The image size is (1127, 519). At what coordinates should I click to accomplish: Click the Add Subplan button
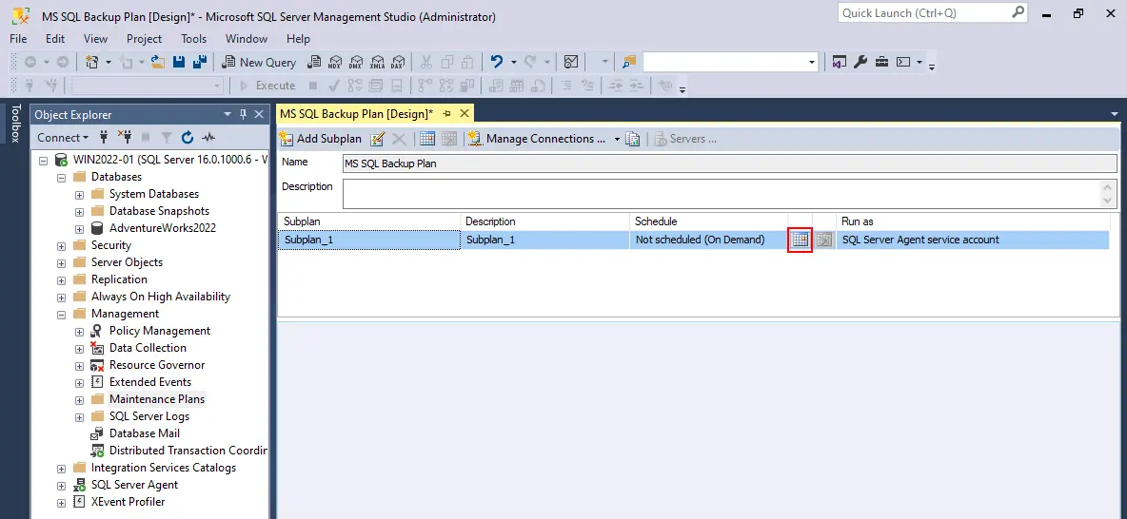[321, 139]
